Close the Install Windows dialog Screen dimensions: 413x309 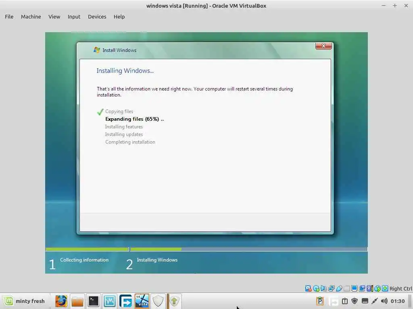(x=323, y=46)
